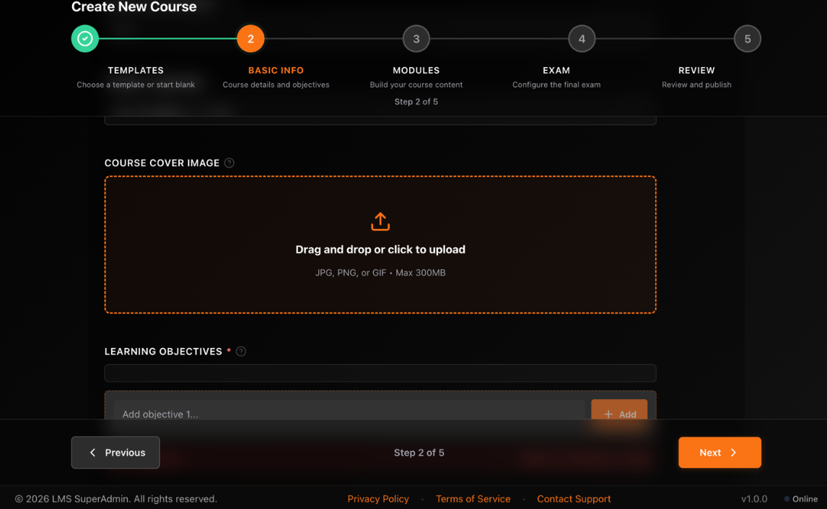The height and width of the screenshot is (509, 827).
Task: Click the help icon beside Learning Objectives
Action: pos(241,352)
